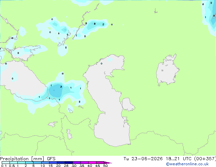Click legend color between 0.1 and 0.5
216x167 pixels.
(6, 163)
